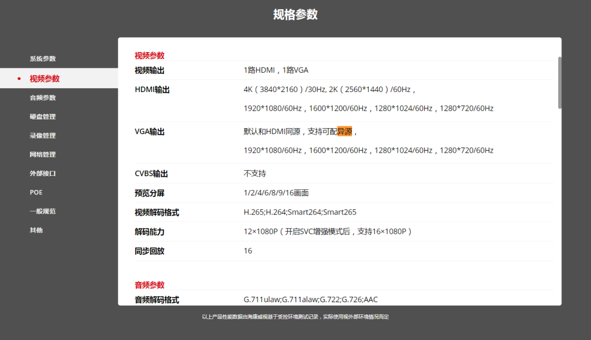Click the red 视频参数 heading in panel
Image resolution: width=591 pixels, height=340 pixels.
[149, 55]
